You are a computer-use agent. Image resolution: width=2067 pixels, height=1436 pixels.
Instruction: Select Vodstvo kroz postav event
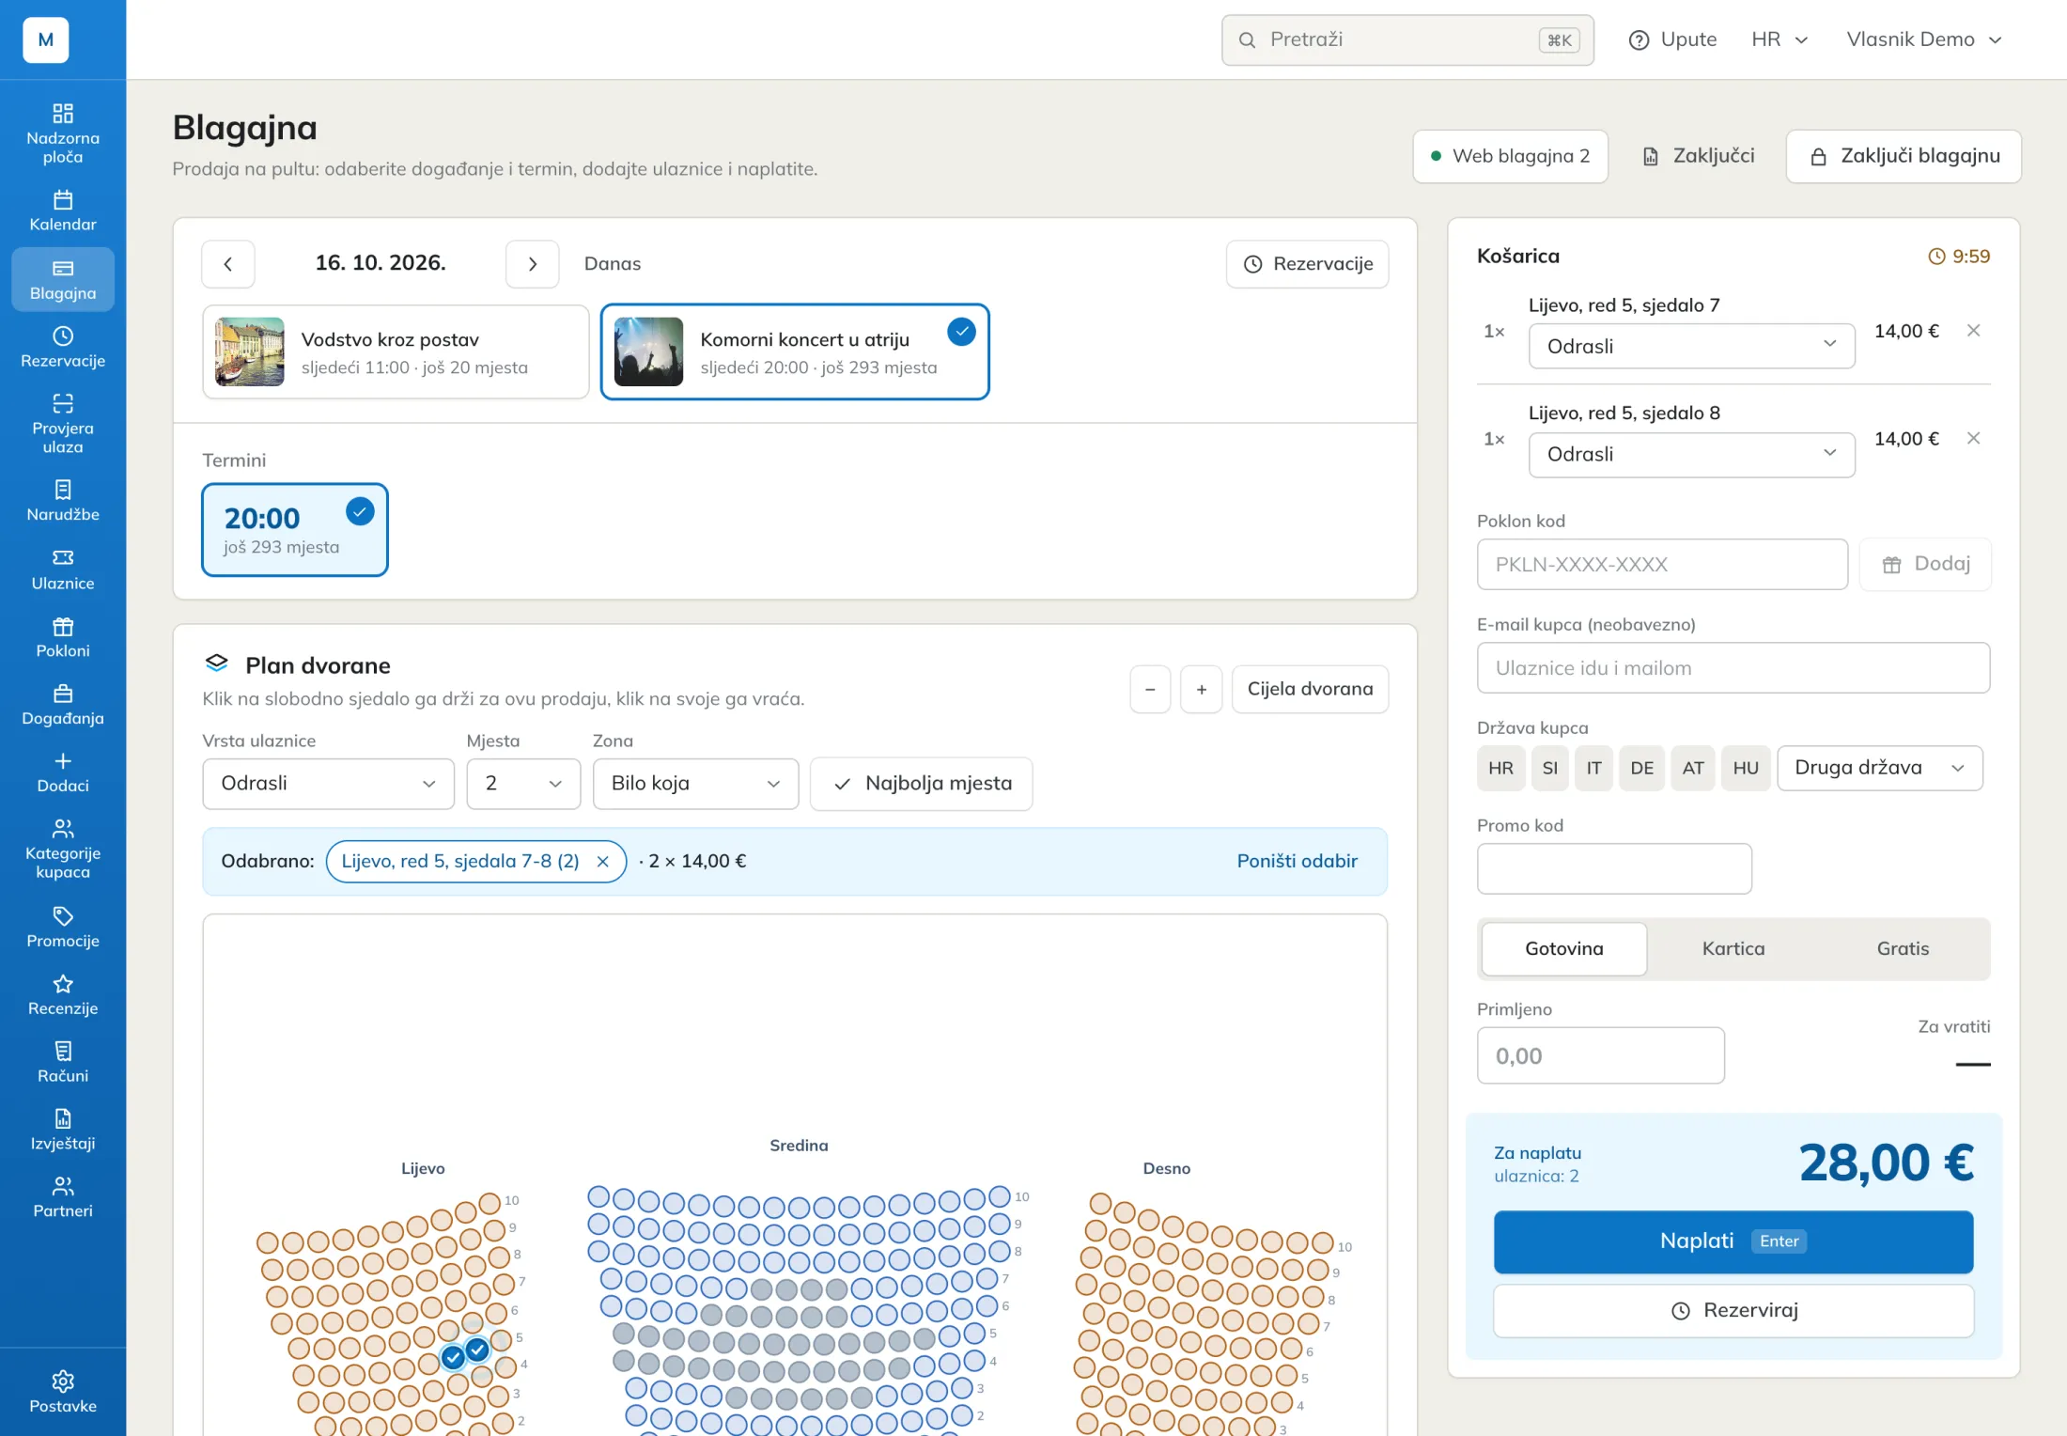pos(396,352)
